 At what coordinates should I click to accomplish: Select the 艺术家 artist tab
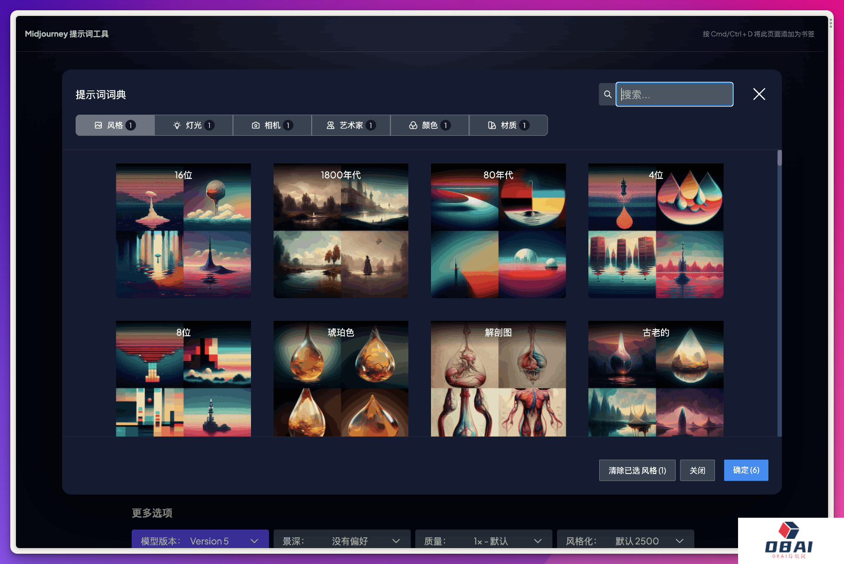351,125
